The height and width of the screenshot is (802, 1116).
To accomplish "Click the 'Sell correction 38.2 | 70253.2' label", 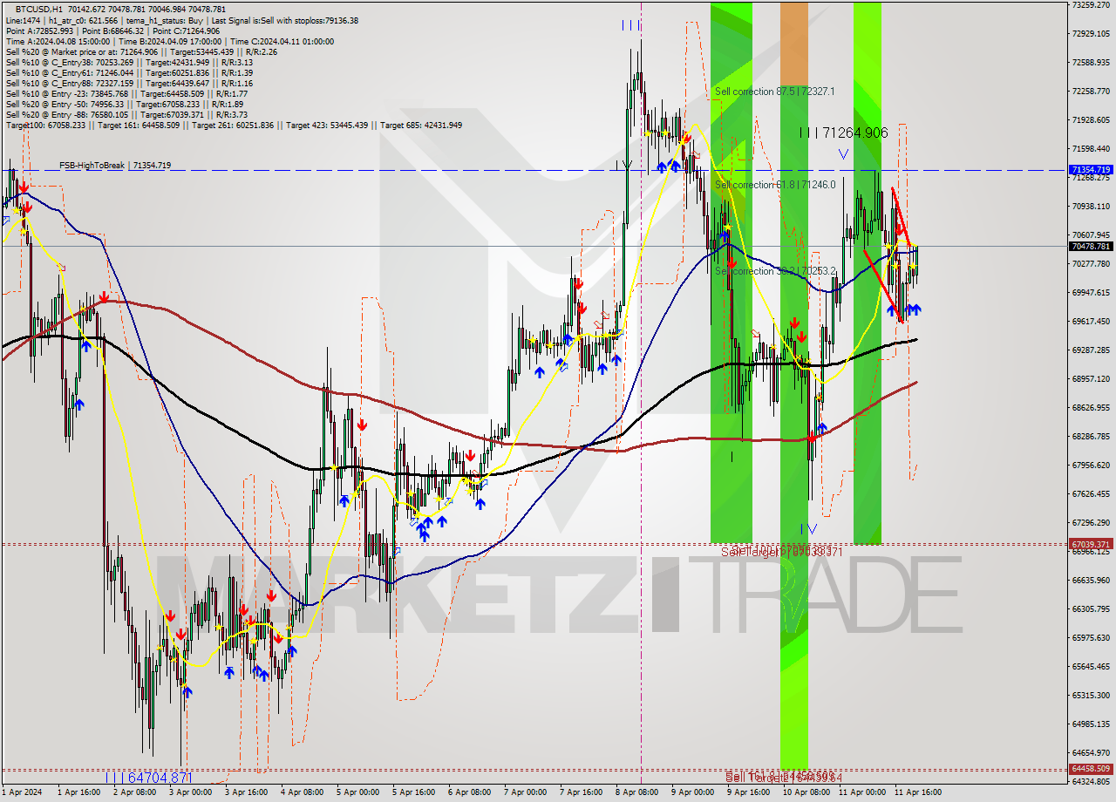I will pos(774,271).
